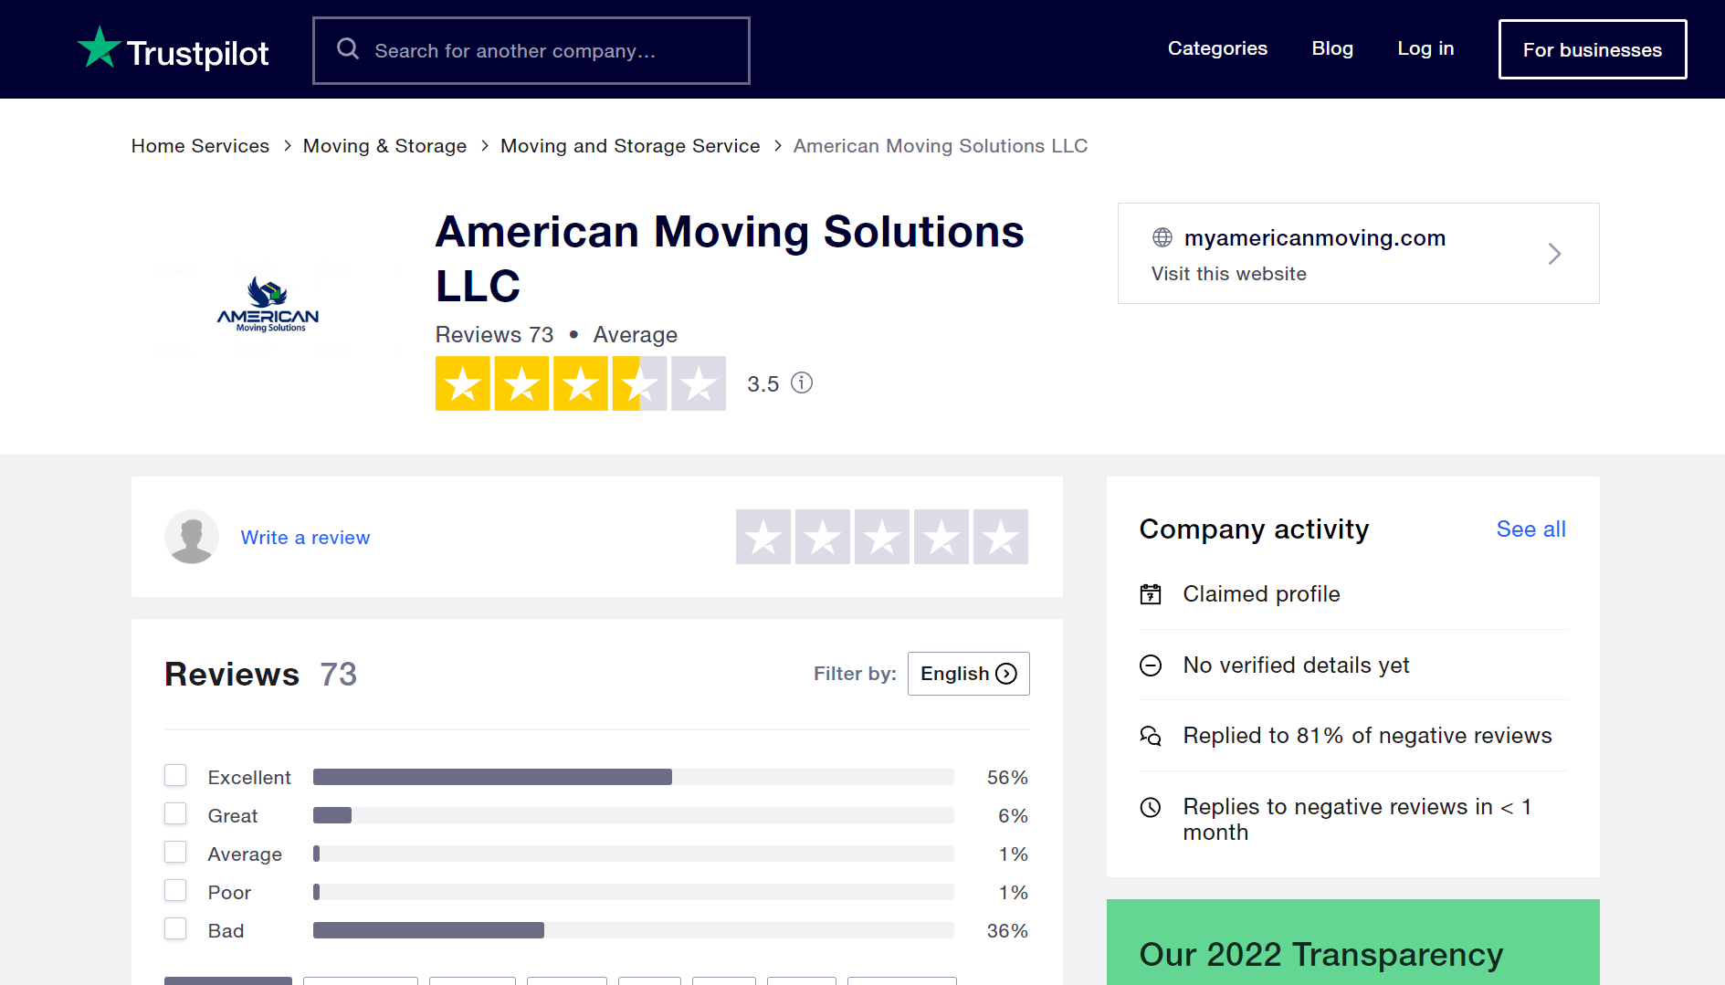Click the search magnifier icon

click(348, 49)
